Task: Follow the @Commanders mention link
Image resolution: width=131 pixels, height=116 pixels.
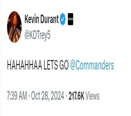Action: tap(92, 65)
